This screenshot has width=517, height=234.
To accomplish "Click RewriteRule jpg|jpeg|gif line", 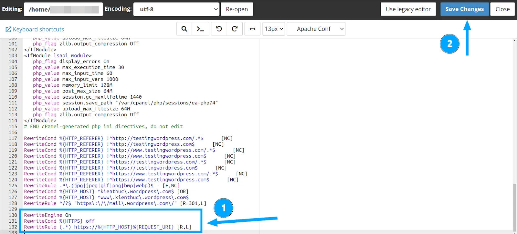I will 102,186.
